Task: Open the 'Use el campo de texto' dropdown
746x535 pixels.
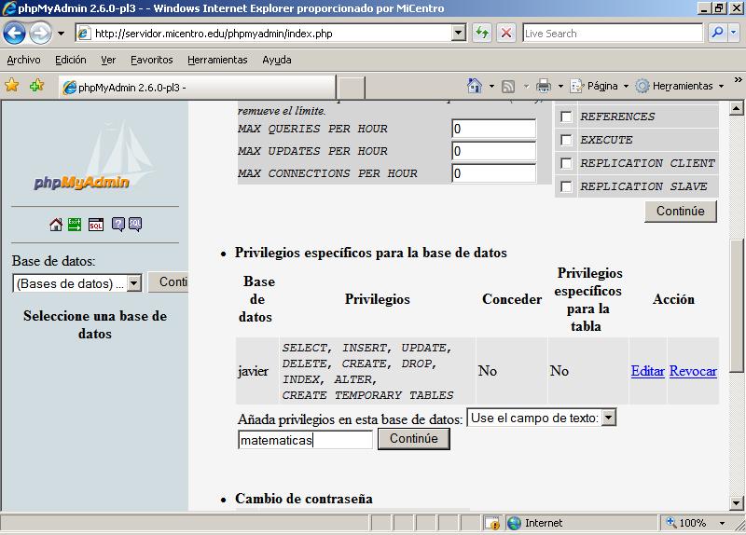Action: 608,418
